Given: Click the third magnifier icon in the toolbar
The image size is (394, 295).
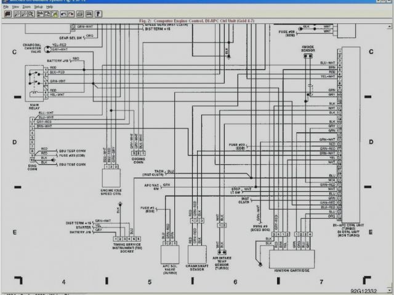Looking at the screenshot, I should [31, 14].
